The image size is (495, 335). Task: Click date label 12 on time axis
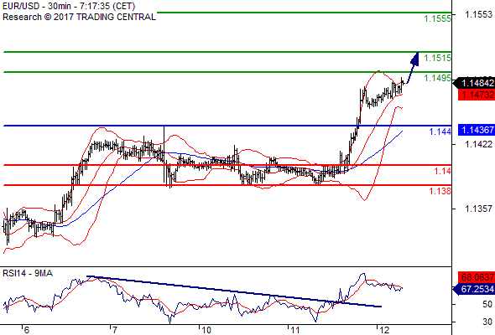384,330
